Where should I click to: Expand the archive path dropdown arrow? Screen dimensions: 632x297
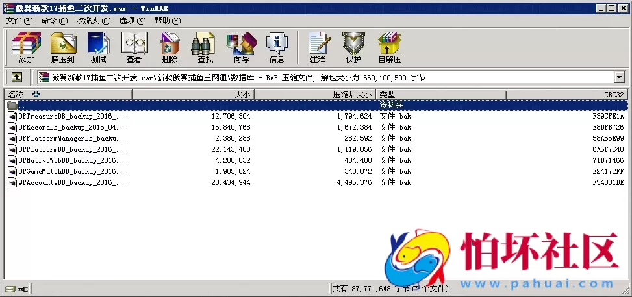coord(619,78)
